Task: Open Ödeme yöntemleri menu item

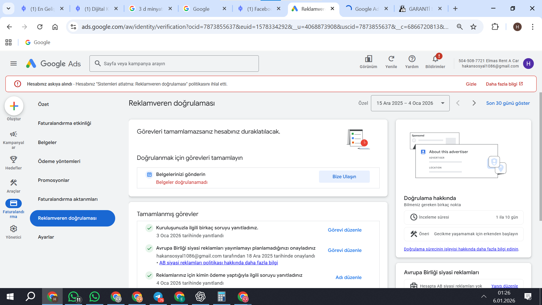Action: pyautogui.click(x=59, y=162)
